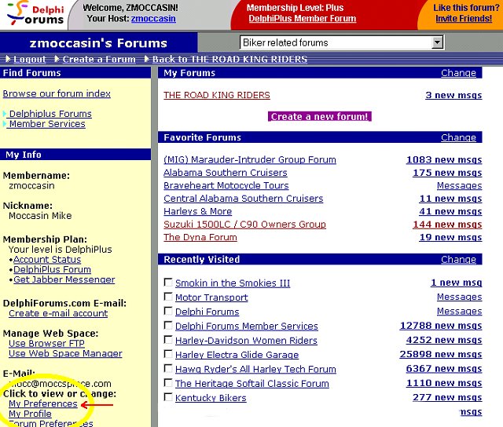Viewport: 503px width, 427px height.
Task: Open THE ROAD KING RIDERS forum
Action: pos(217,95)
